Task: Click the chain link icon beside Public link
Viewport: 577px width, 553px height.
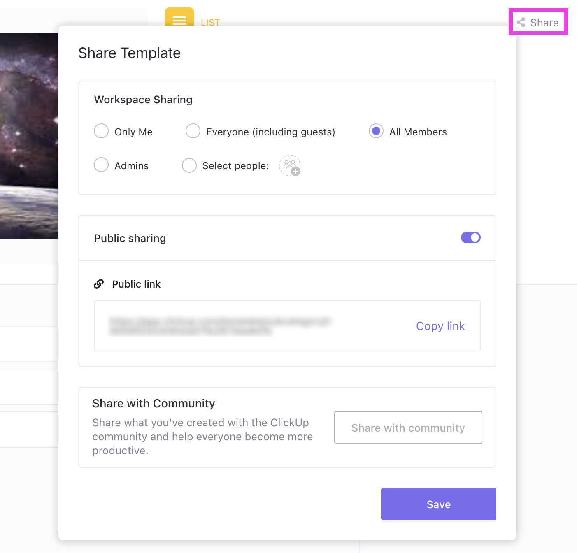Action: click(x=99, y=284)
